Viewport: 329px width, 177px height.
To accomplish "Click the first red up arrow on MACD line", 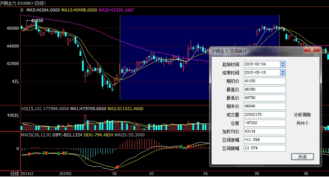I will click(29, 154).
